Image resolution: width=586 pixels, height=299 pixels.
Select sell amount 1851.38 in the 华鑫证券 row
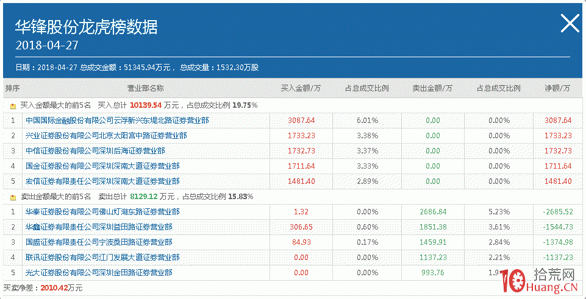point(433,227)
